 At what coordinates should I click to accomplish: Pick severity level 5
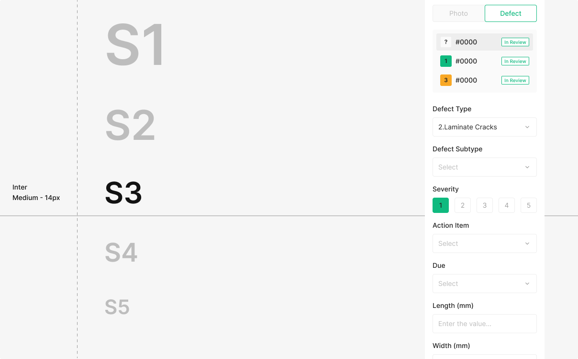[x=529, y=205]
